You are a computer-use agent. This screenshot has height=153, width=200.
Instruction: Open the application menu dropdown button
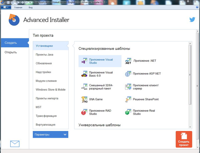[6, 7]
